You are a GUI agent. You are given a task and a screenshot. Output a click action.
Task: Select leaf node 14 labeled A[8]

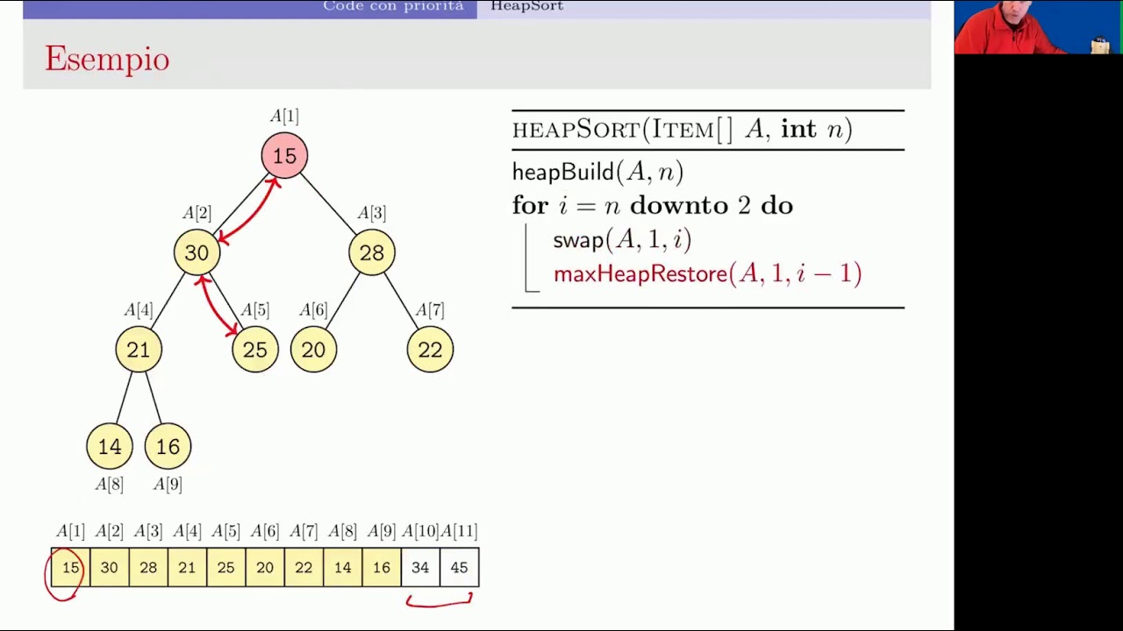click(110, 447)
